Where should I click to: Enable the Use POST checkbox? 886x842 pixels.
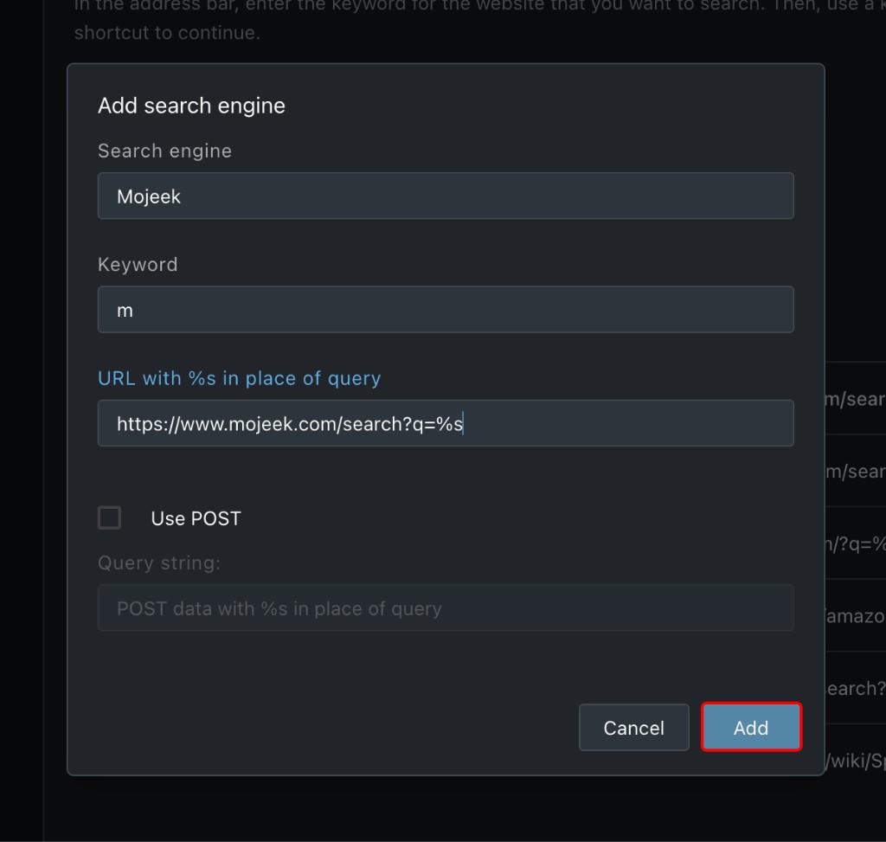pos(109,517)
